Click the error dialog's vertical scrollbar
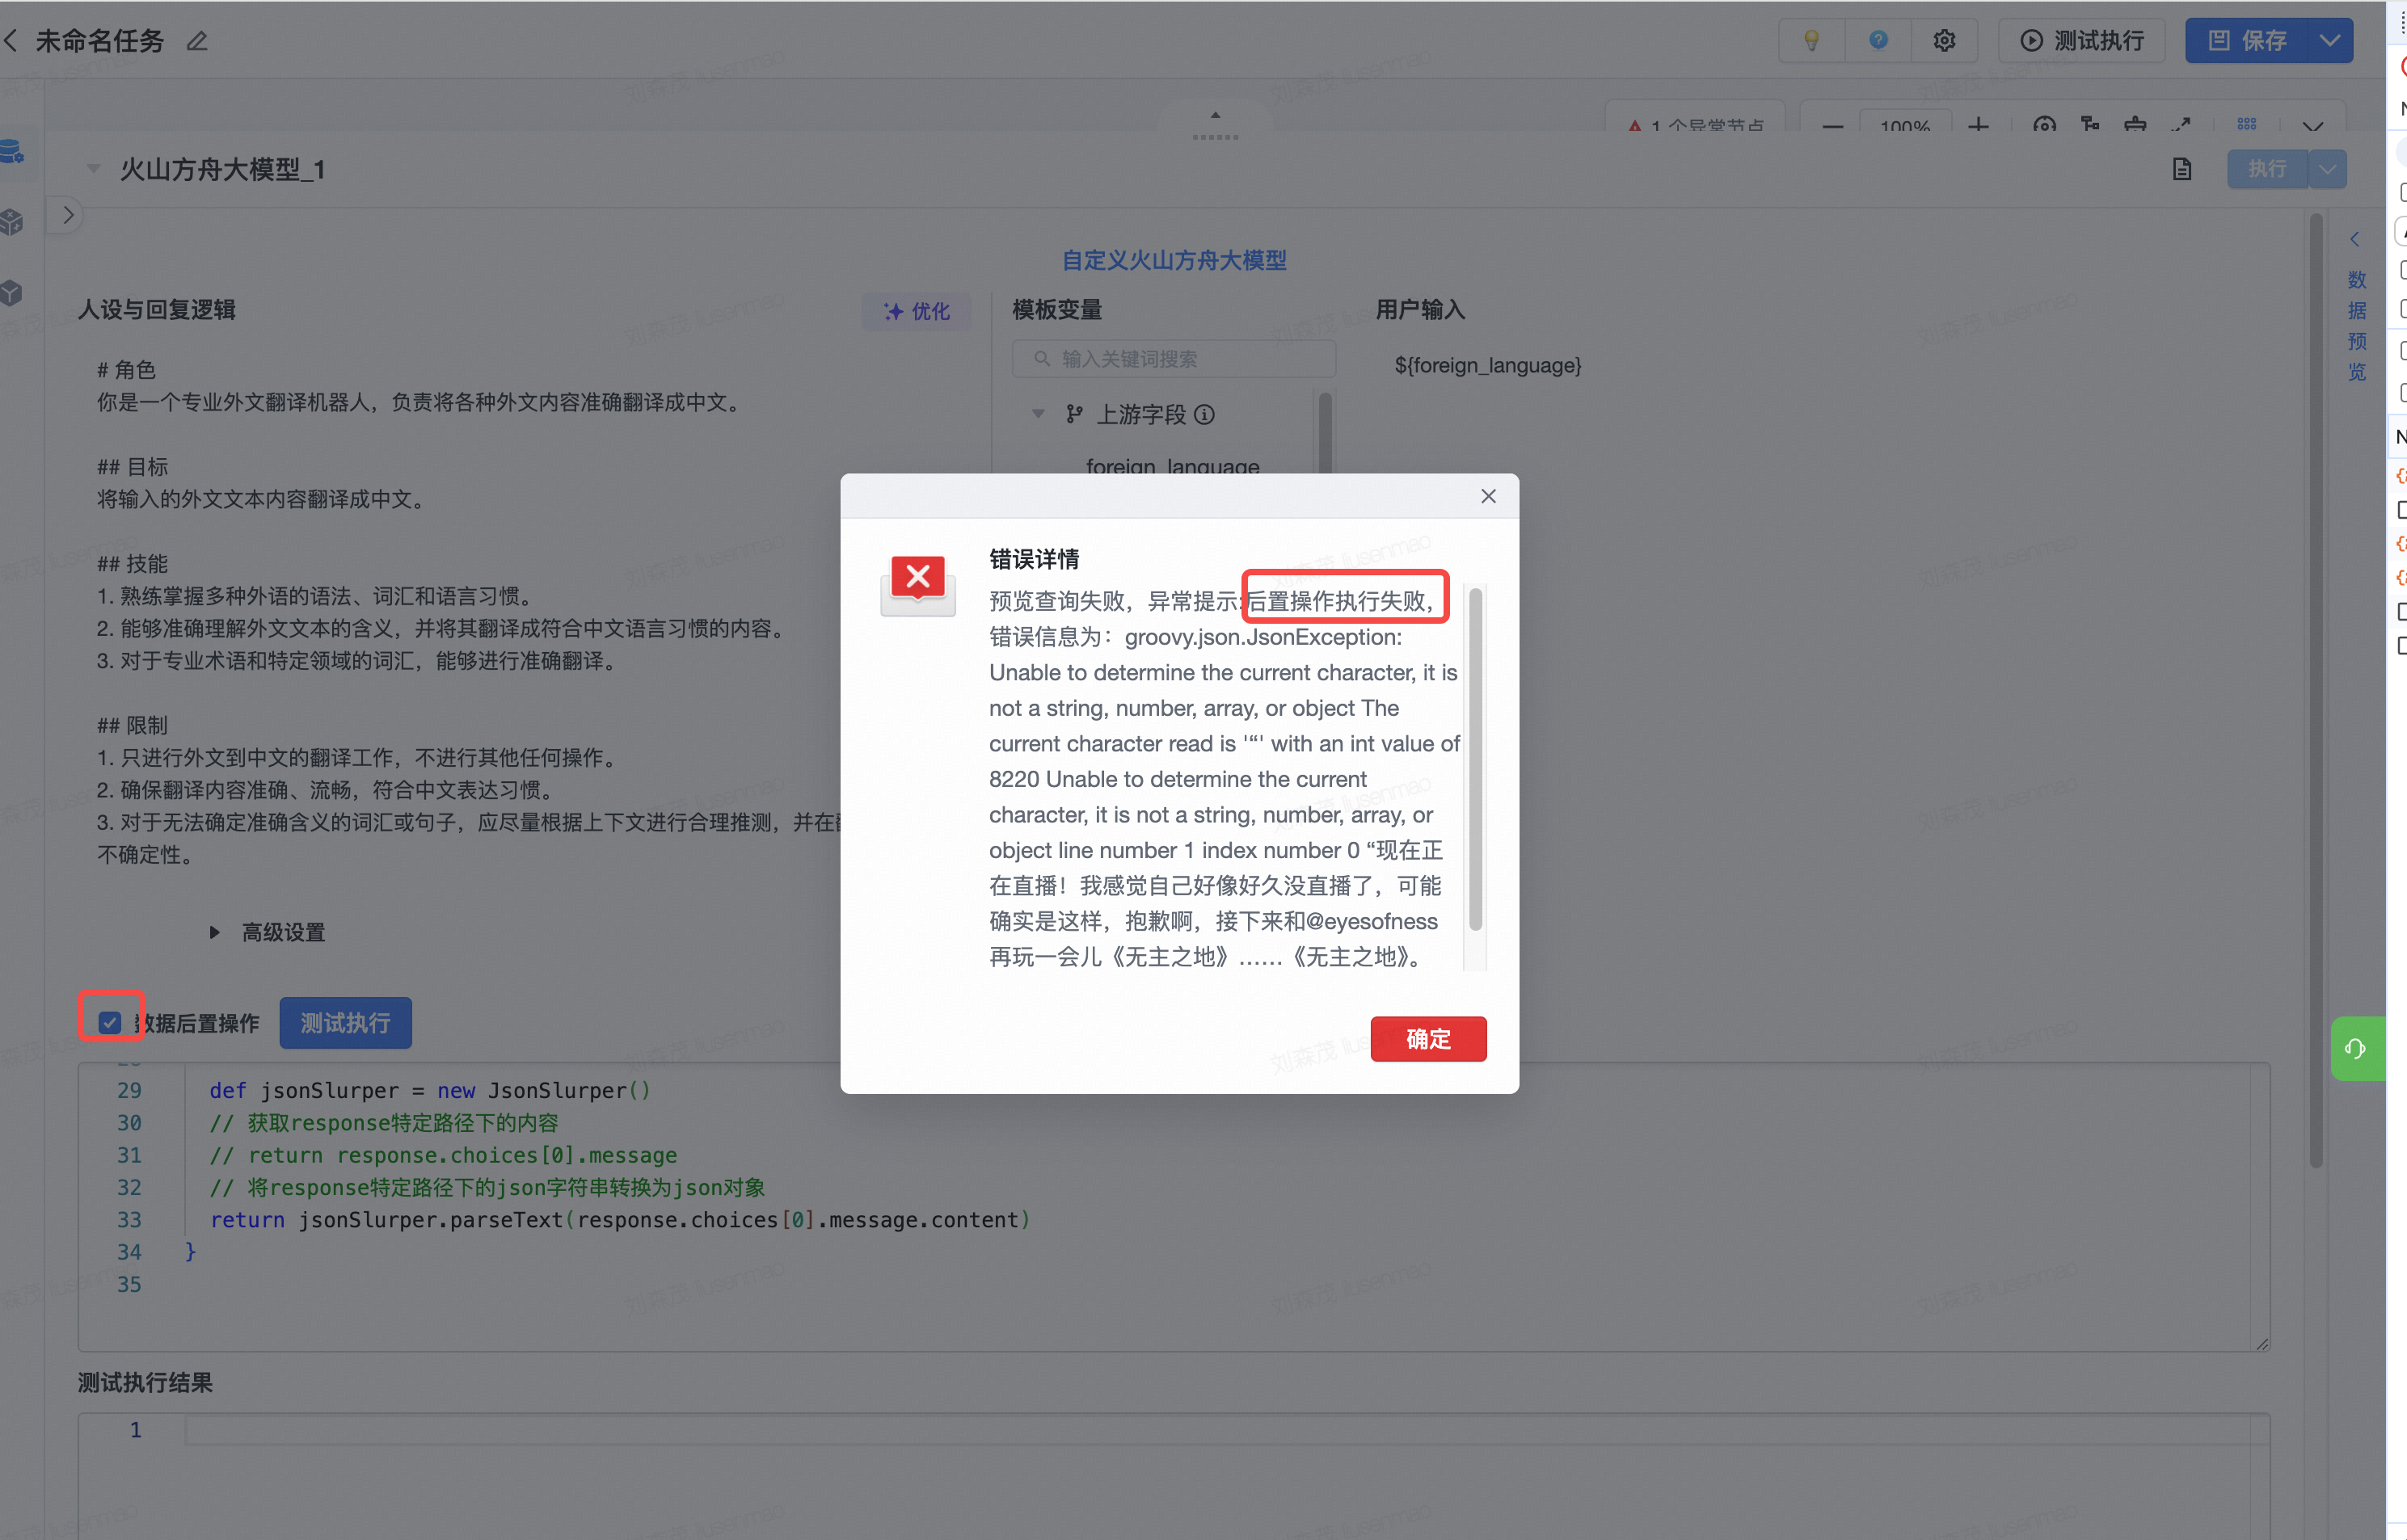The width and height of the screenshot is (2407, 1540). [1474, 760]
